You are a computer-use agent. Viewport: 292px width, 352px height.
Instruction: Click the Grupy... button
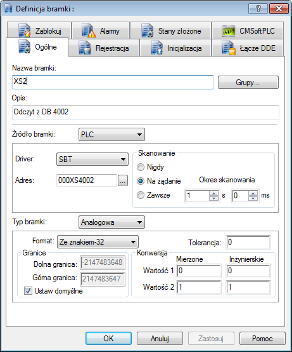click(248, 83)
